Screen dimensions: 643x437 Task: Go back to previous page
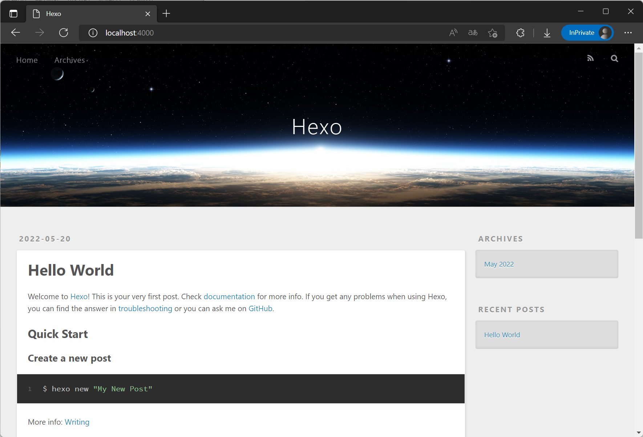pyautogui.click(x=16, y=33)
